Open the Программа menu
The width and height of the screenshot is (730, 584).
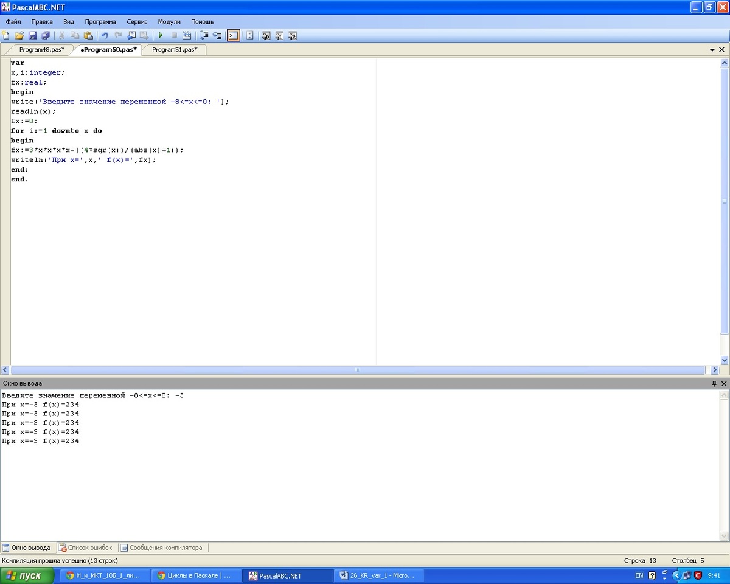[100, 21]
